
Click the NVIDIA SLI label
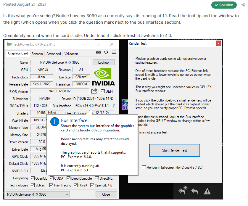(x=20, y=171)
